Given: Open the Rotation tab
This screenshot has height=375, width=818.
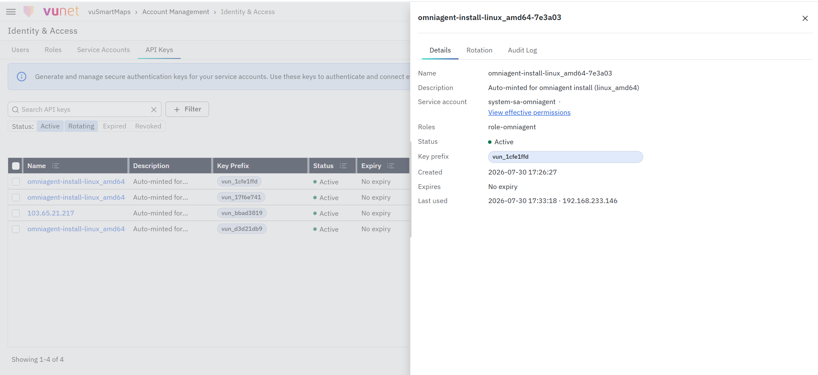Looking at the screenshot, I should coord(480,50).
